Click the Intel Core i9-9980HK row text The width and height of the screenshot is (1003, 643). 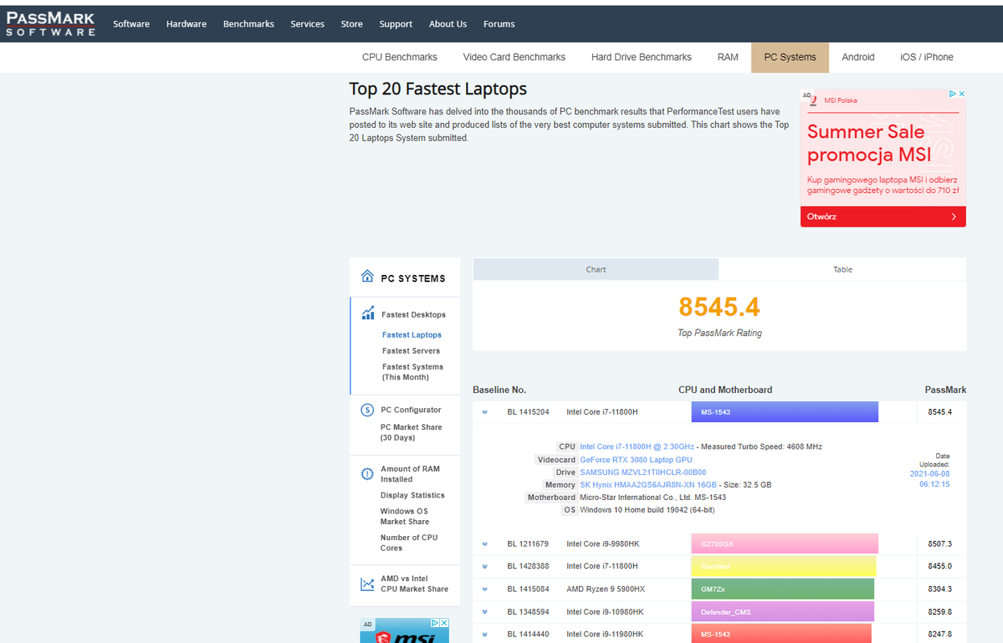(602, 544)
